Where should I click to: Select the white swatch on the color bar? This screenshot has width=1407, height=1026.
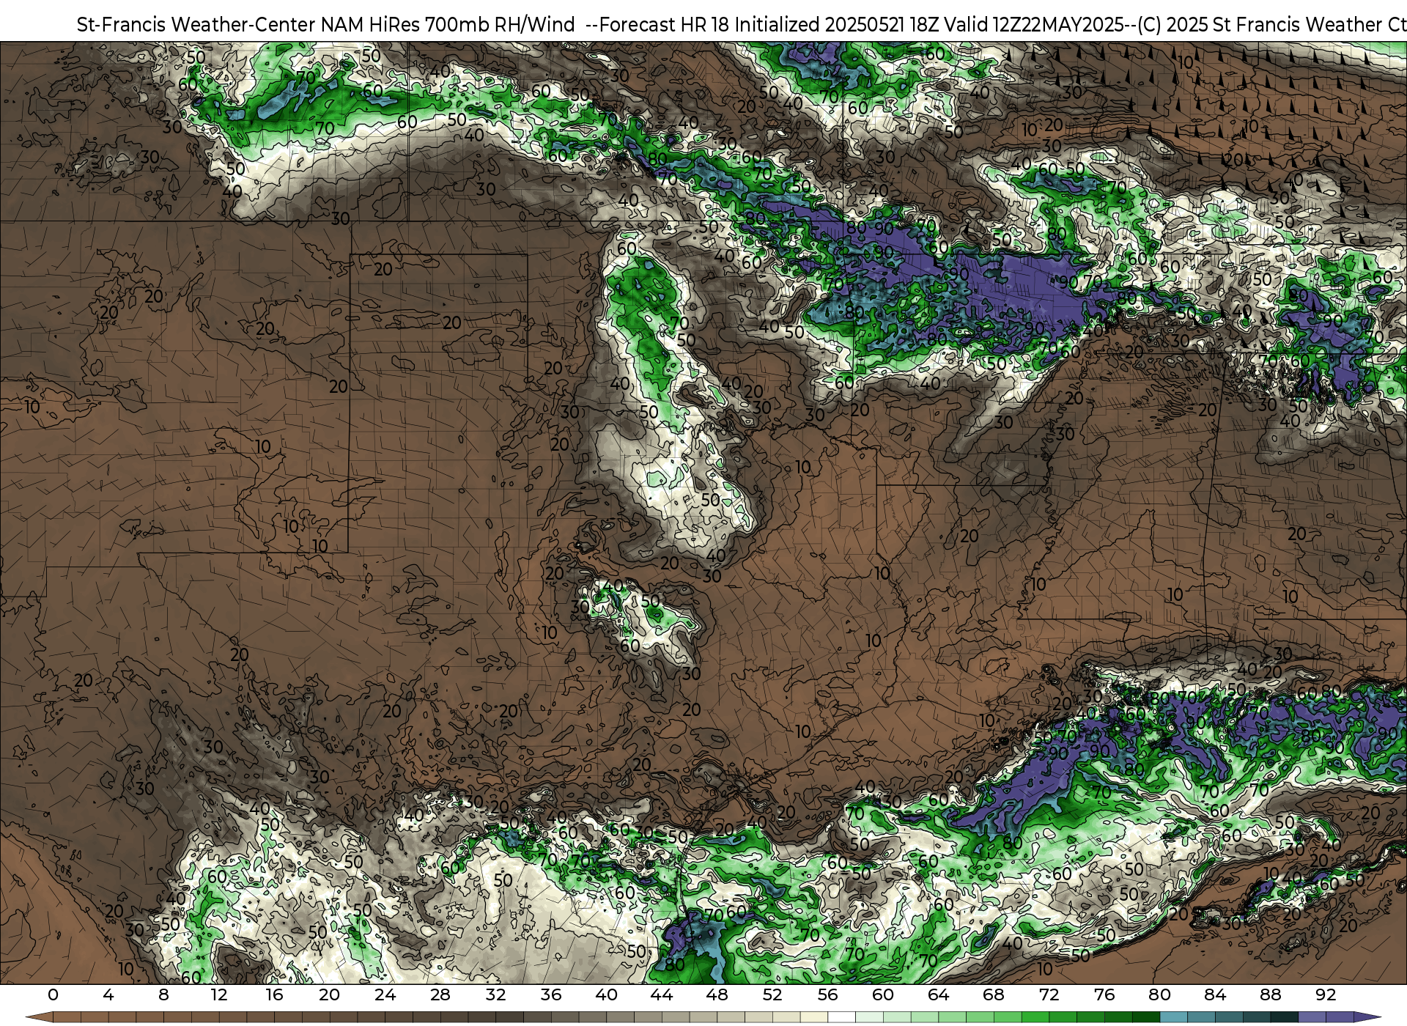coord(841,1017)
